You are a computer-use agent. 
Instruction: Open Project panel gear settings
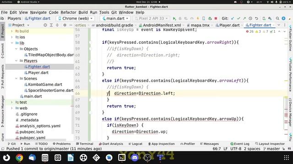[65, 25]
